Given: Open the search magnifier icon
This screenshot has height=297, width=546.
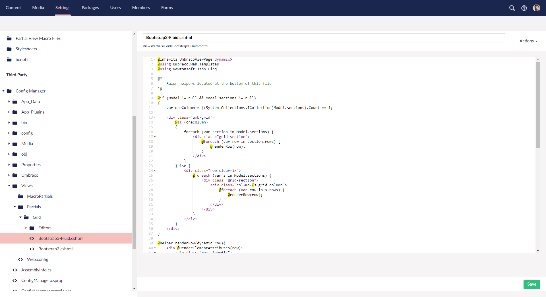Looking at the screenshot, I should (x=512, y=8).
